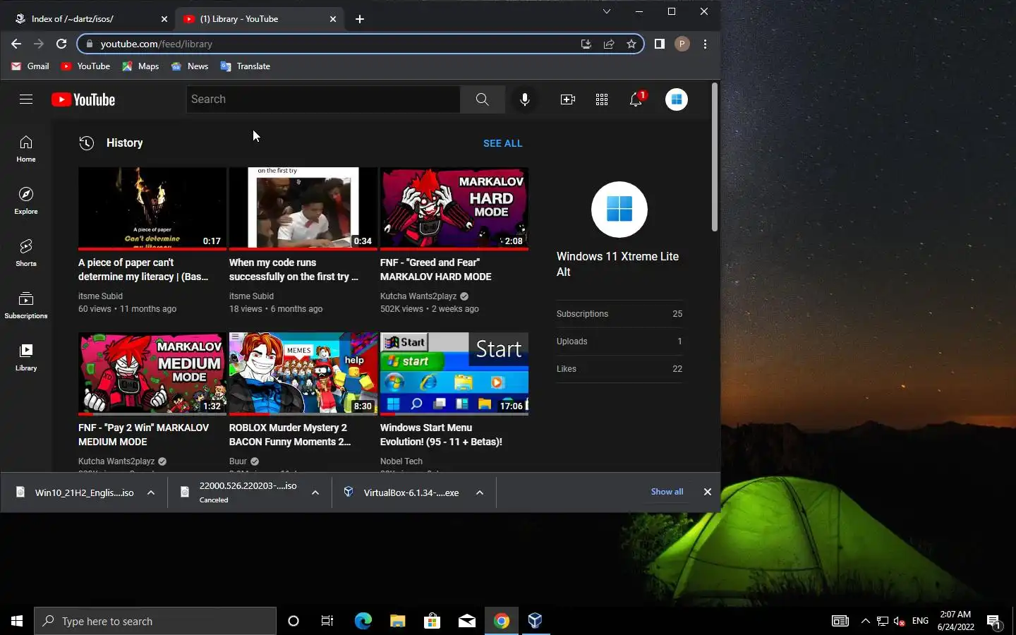Open VirtualBox-6.1.34 exe download item
This screenshot has width=1016, height=635.
tap(402, 492)
